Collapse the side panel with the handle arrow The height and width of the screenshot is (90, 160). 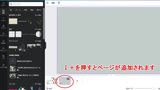point(45,45)
